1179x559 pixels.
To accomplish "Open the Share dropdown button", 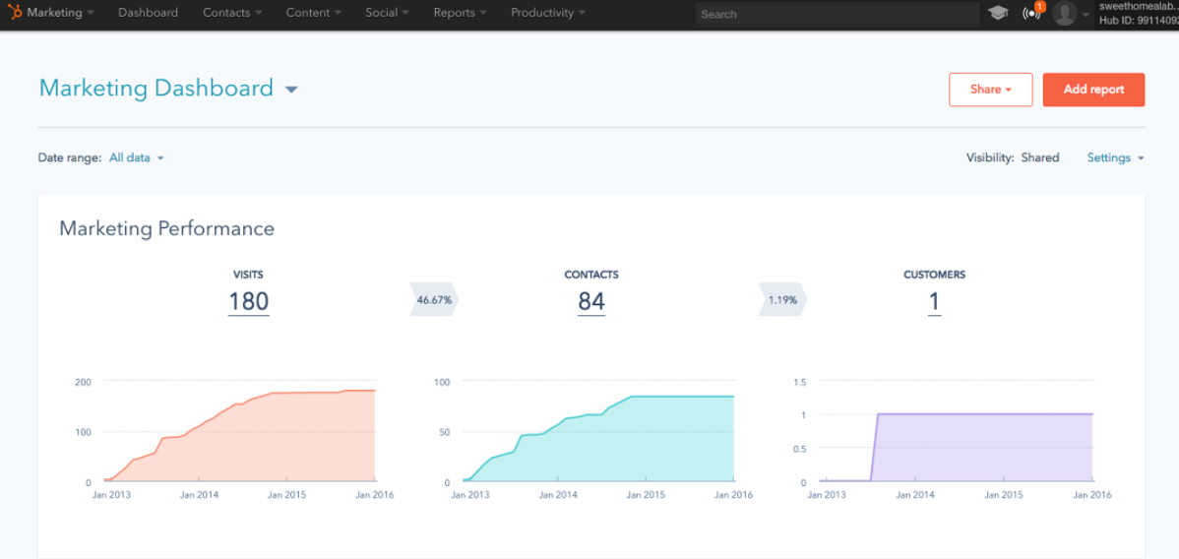I will tap(990, 90).
